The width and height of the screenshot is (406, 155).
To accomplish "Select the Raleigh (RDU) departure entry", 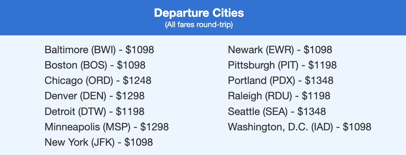I will tap(279, 96).
